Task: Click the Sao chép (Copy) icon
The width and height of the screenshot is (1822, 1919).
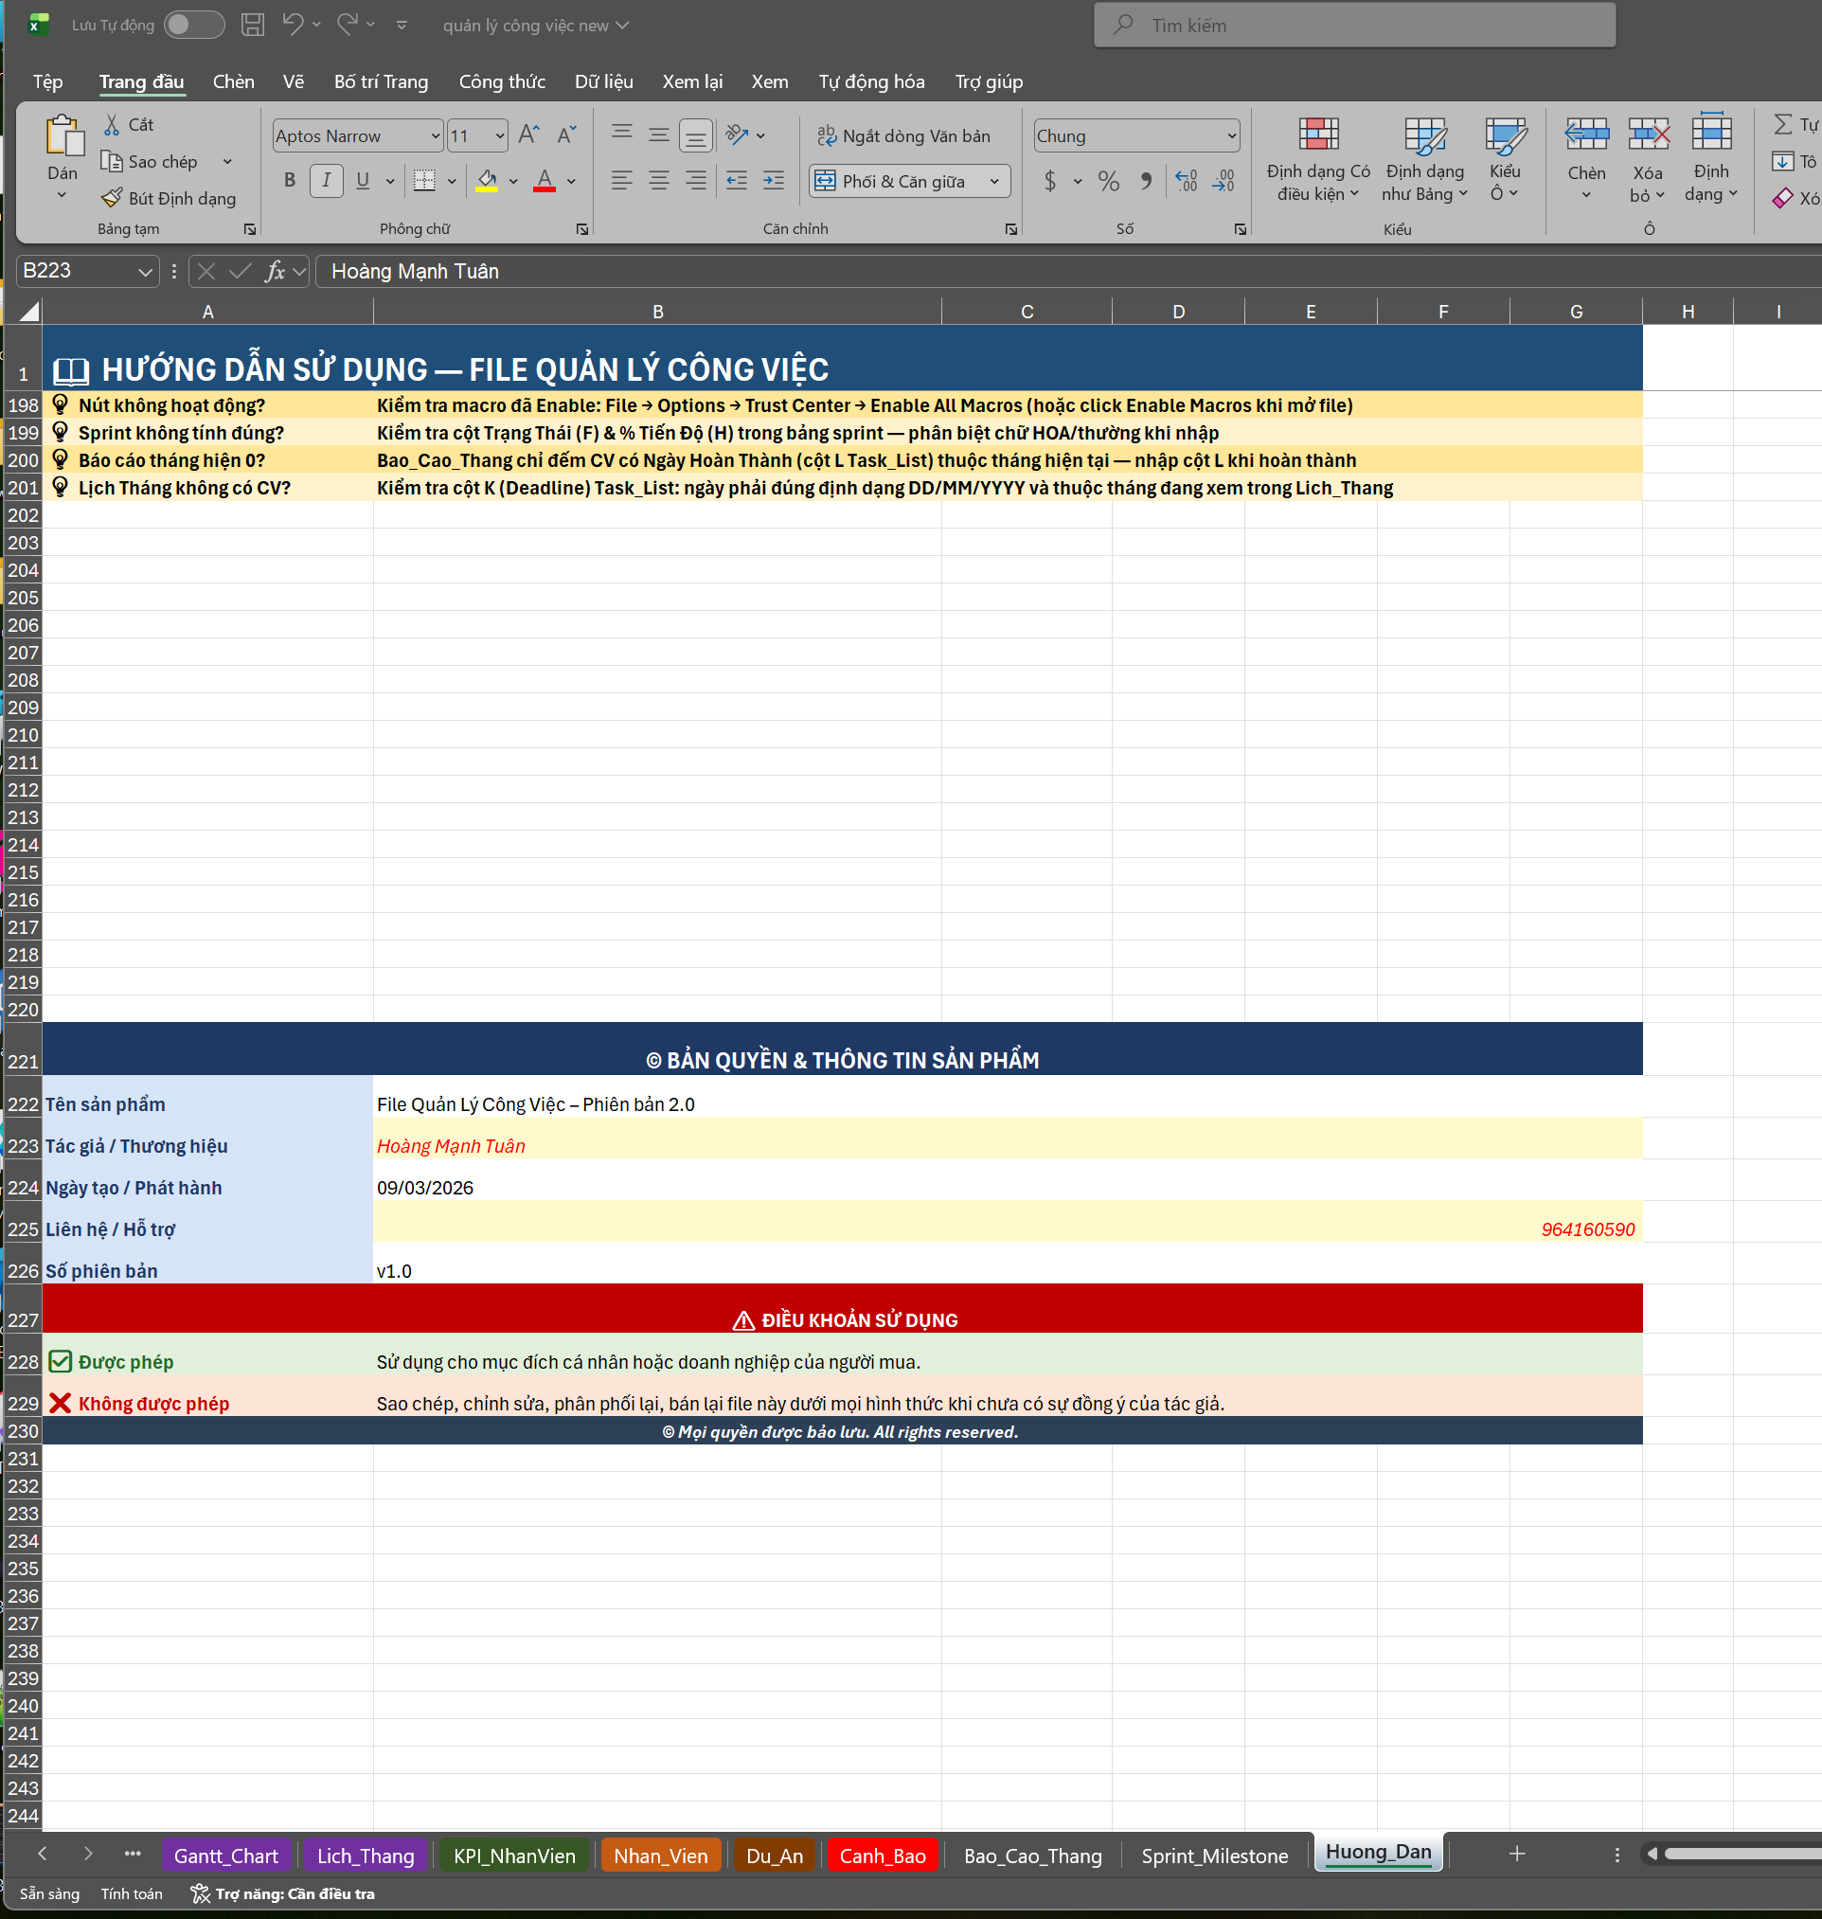Action: pyautogui.click(x=112, y=161)
